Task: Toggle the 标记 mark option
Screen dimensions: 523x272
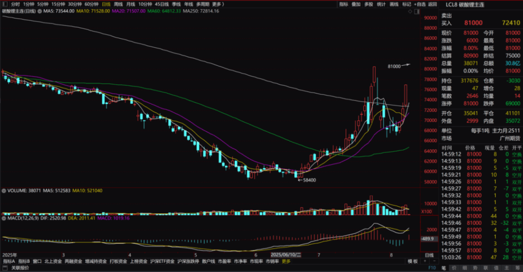Action: pyautogui.click(x=407, y=4)
